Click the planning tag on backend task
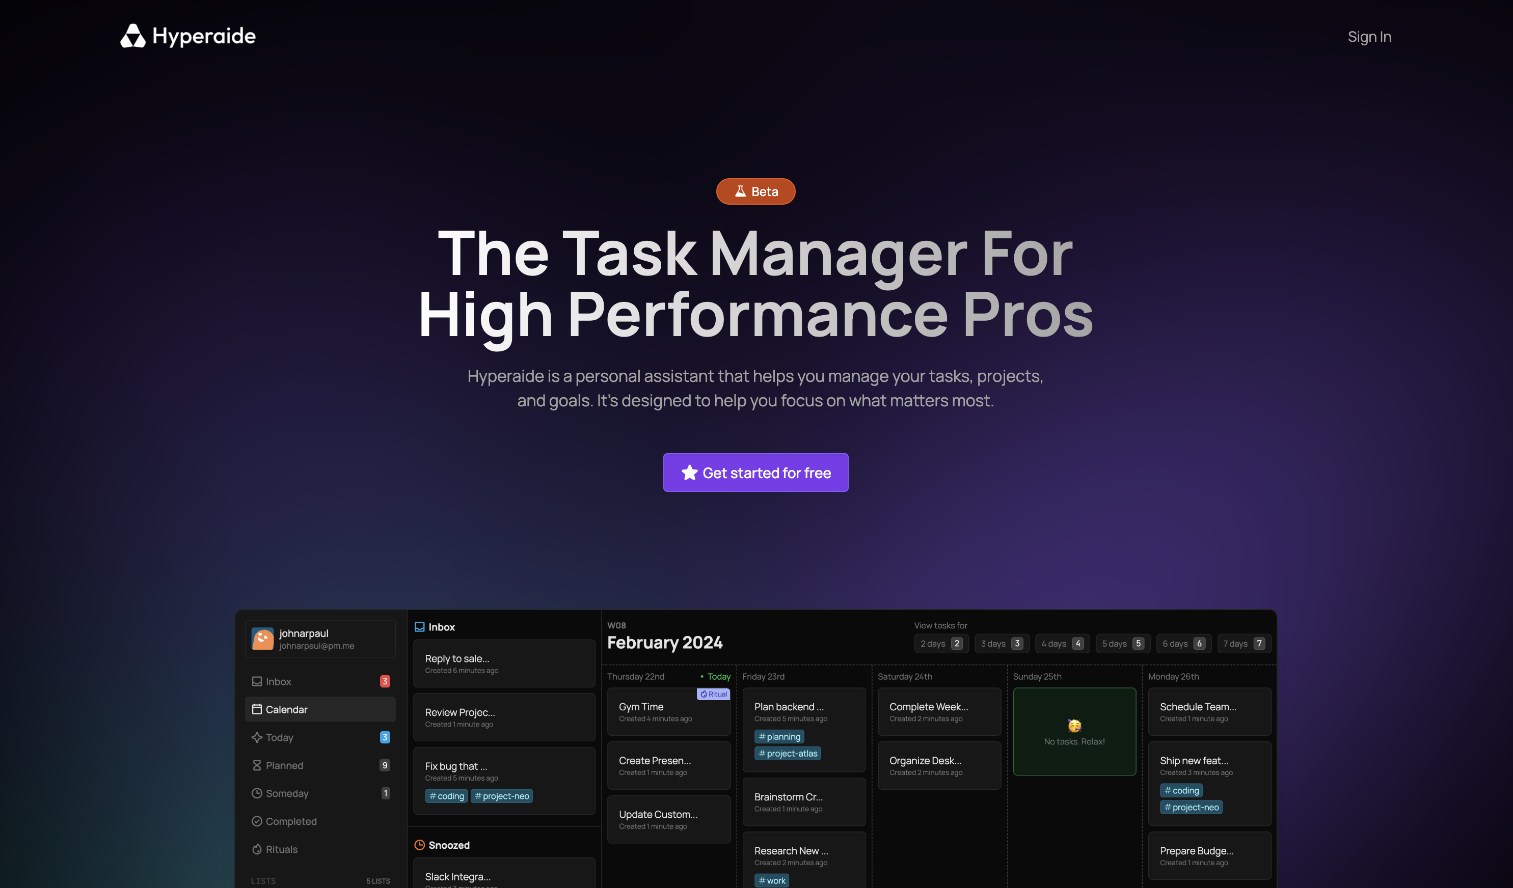This screenshot has height=888, width=1513. coord(779,736)
